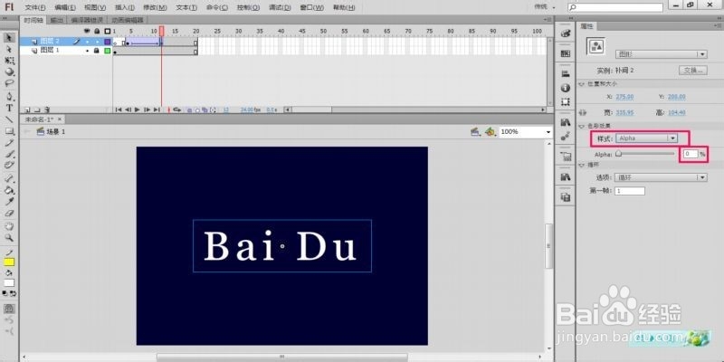Click the width value 335.95
The image size is (724, 362).
pyautogui.click(x=624, y=112)
